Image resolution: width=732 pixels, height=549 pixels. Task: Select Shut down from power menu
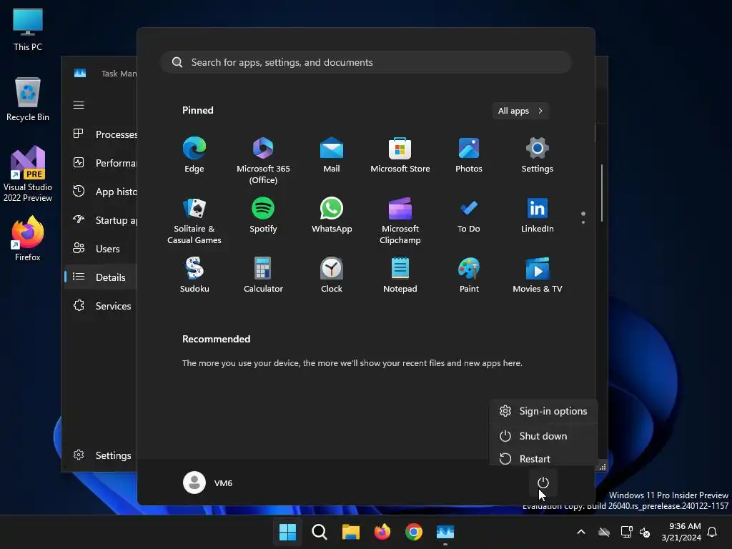click(x=544, y=436)
